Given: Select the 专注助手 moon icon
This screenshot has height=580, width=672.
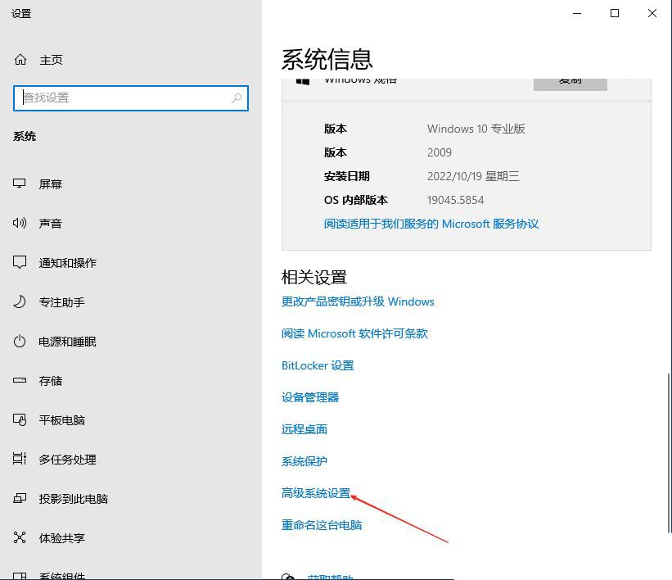Looking at the screenshot, I should coord(20,301).
